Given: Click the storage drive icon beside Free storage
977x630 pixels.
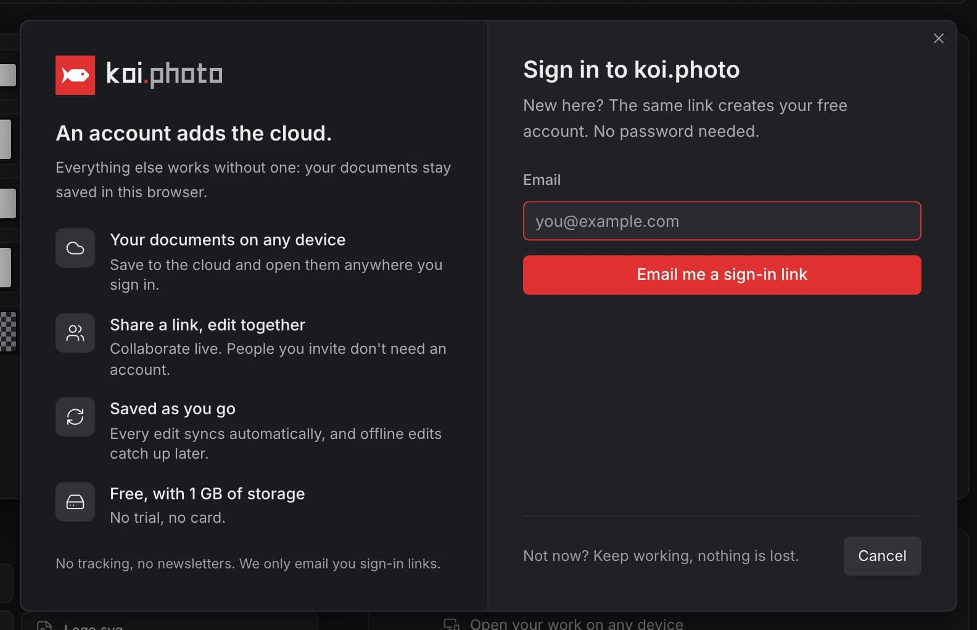Looking at the screenshot, I should point(75,502).
